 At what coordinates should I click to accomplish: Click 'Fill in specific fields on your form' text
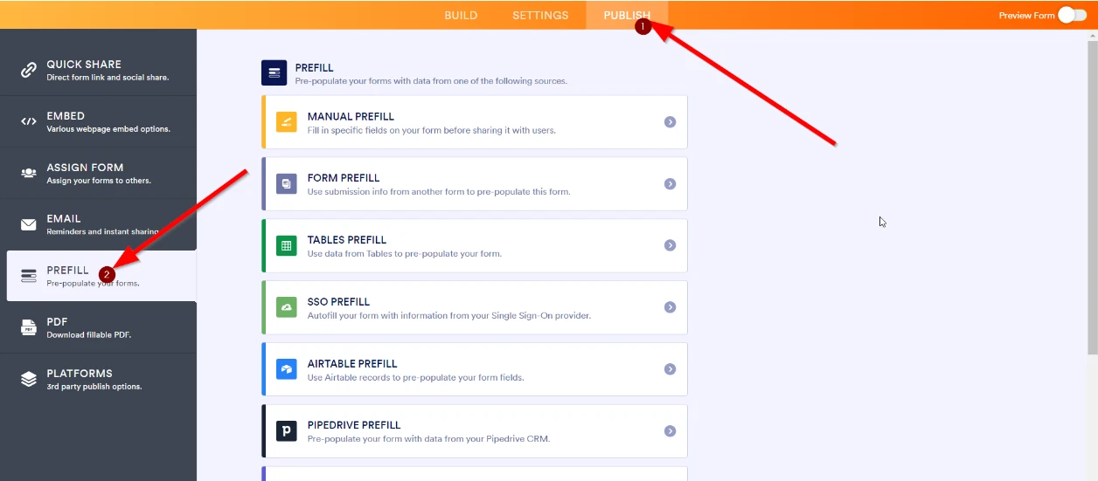[x=432, y=130]
